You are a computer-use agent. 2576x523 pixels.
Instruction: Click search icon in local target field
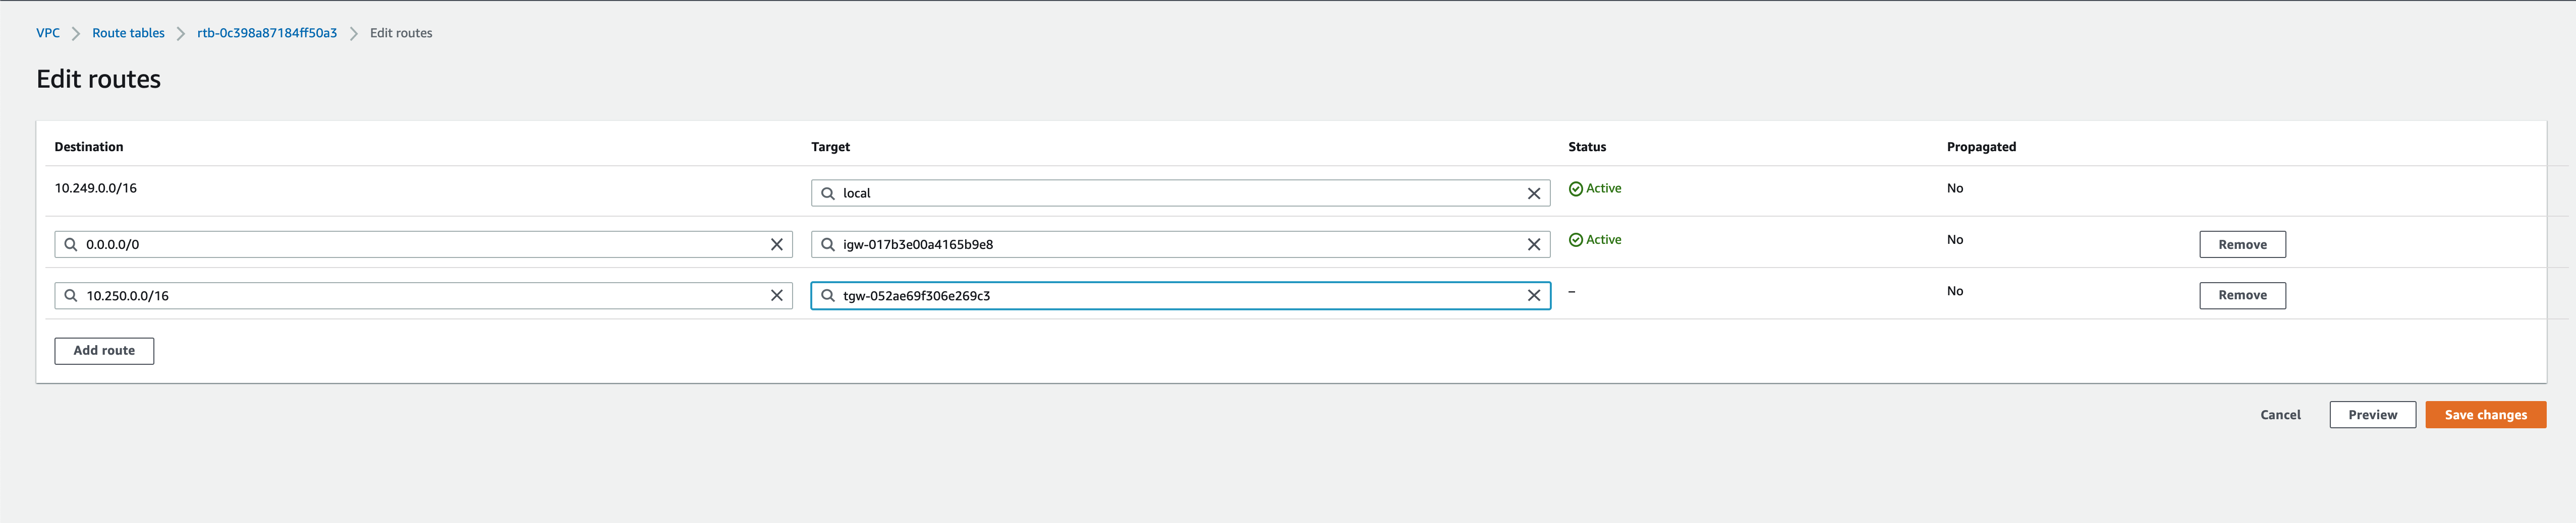(828, 193)
